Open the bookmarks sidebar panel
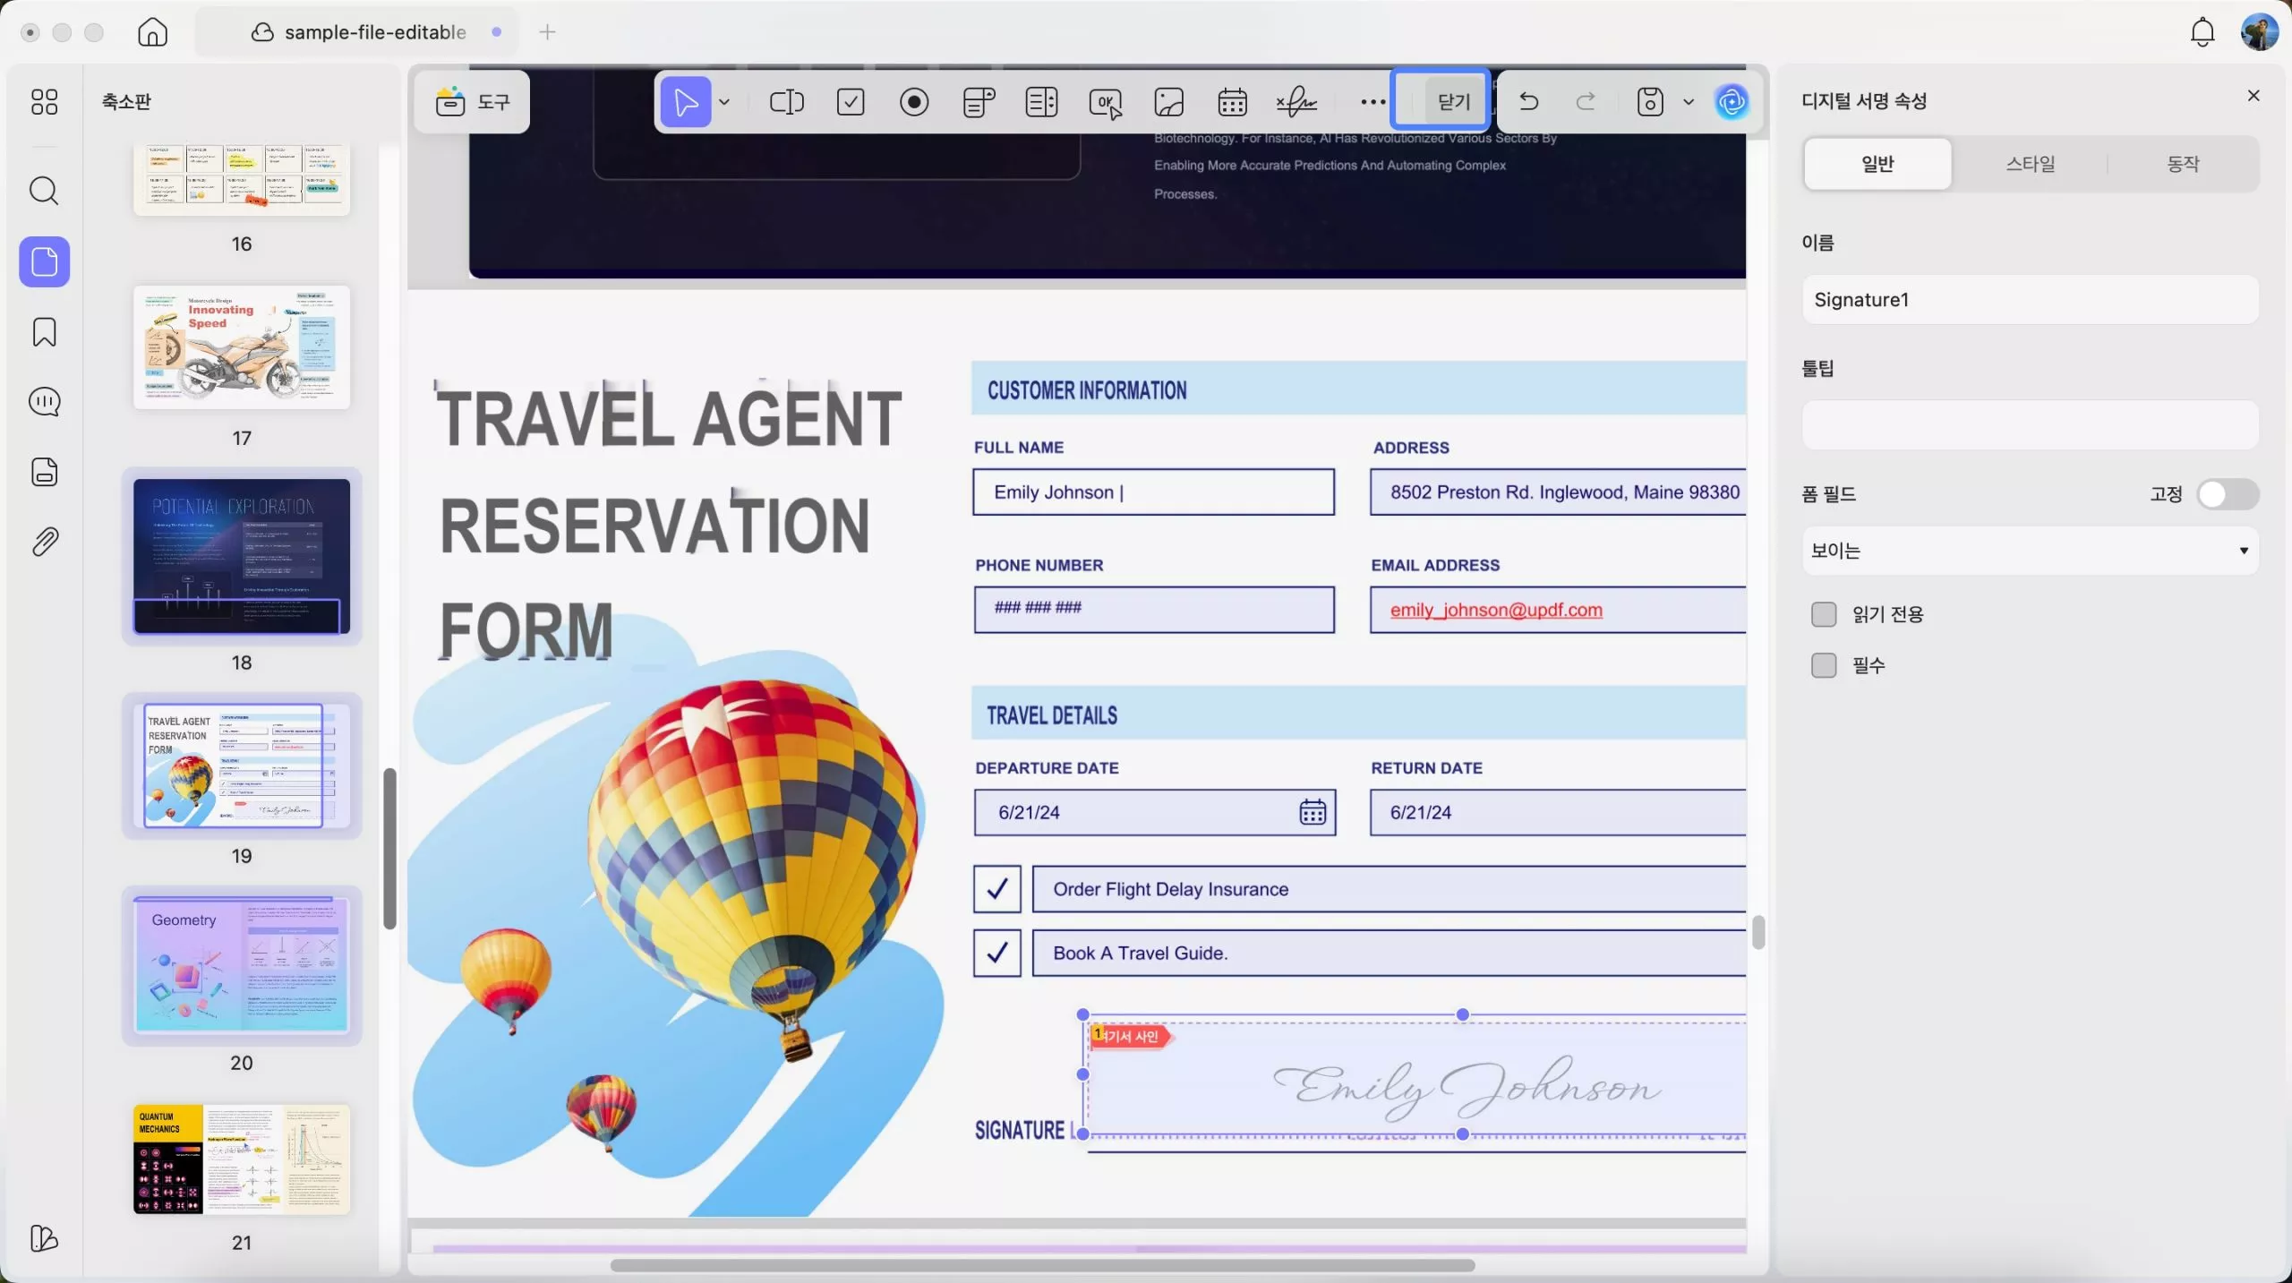 (x=44, y=332)
